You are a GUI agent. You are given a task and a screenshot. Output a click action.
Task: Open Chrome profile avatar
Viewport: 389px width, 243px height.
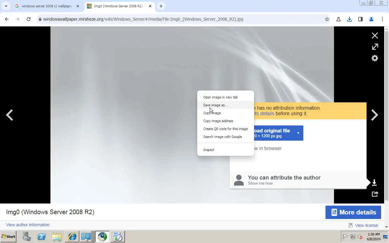[x=371, y=19]
